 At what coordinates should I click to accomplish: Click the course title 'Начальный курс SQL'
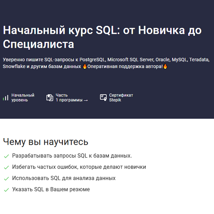pos(102,37)
